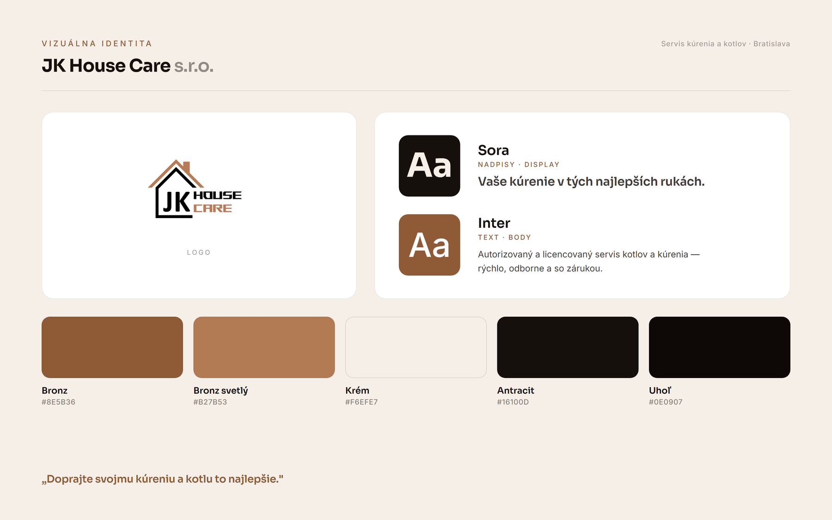Select the Antracit #16100D color swatch
This screenshot has height=520, width=832.
pos(568,347)
